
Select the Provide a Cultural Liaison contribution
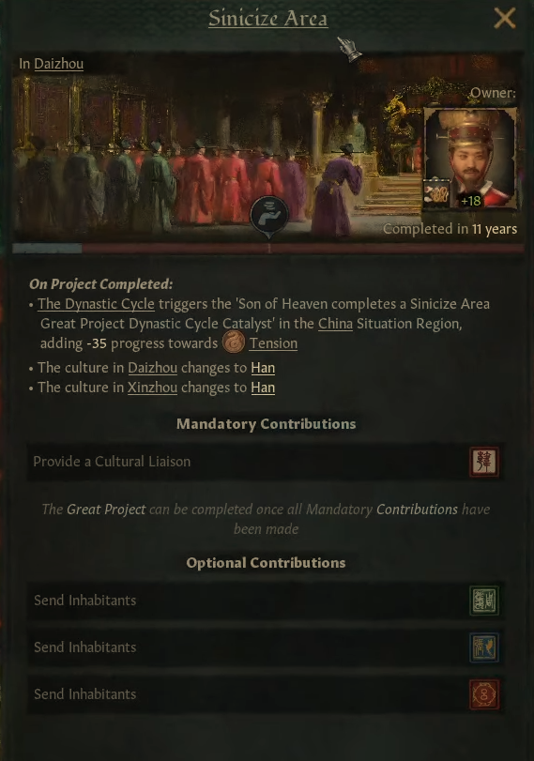tap(266, 462)
